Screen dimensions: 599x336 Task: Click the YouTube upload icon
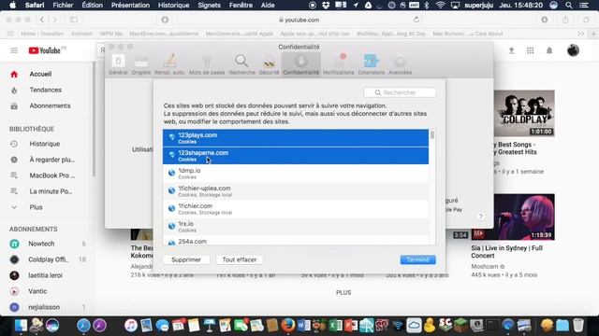(x=511, y=50)
